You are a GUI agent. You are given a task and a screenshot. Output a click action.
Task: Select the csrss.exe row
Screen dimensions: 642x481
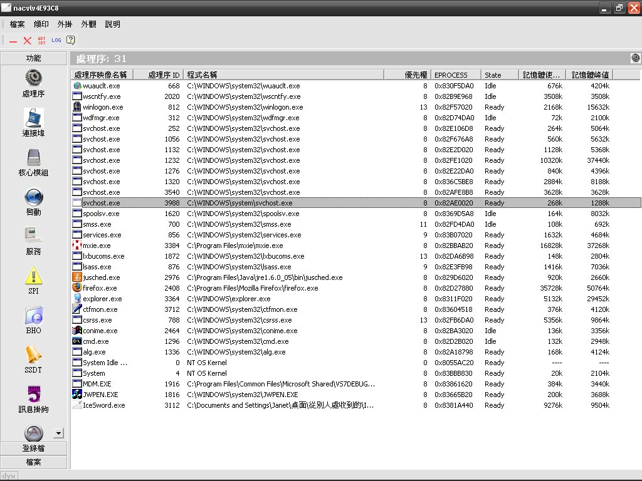pyautogui.click(x=355, y=320)
